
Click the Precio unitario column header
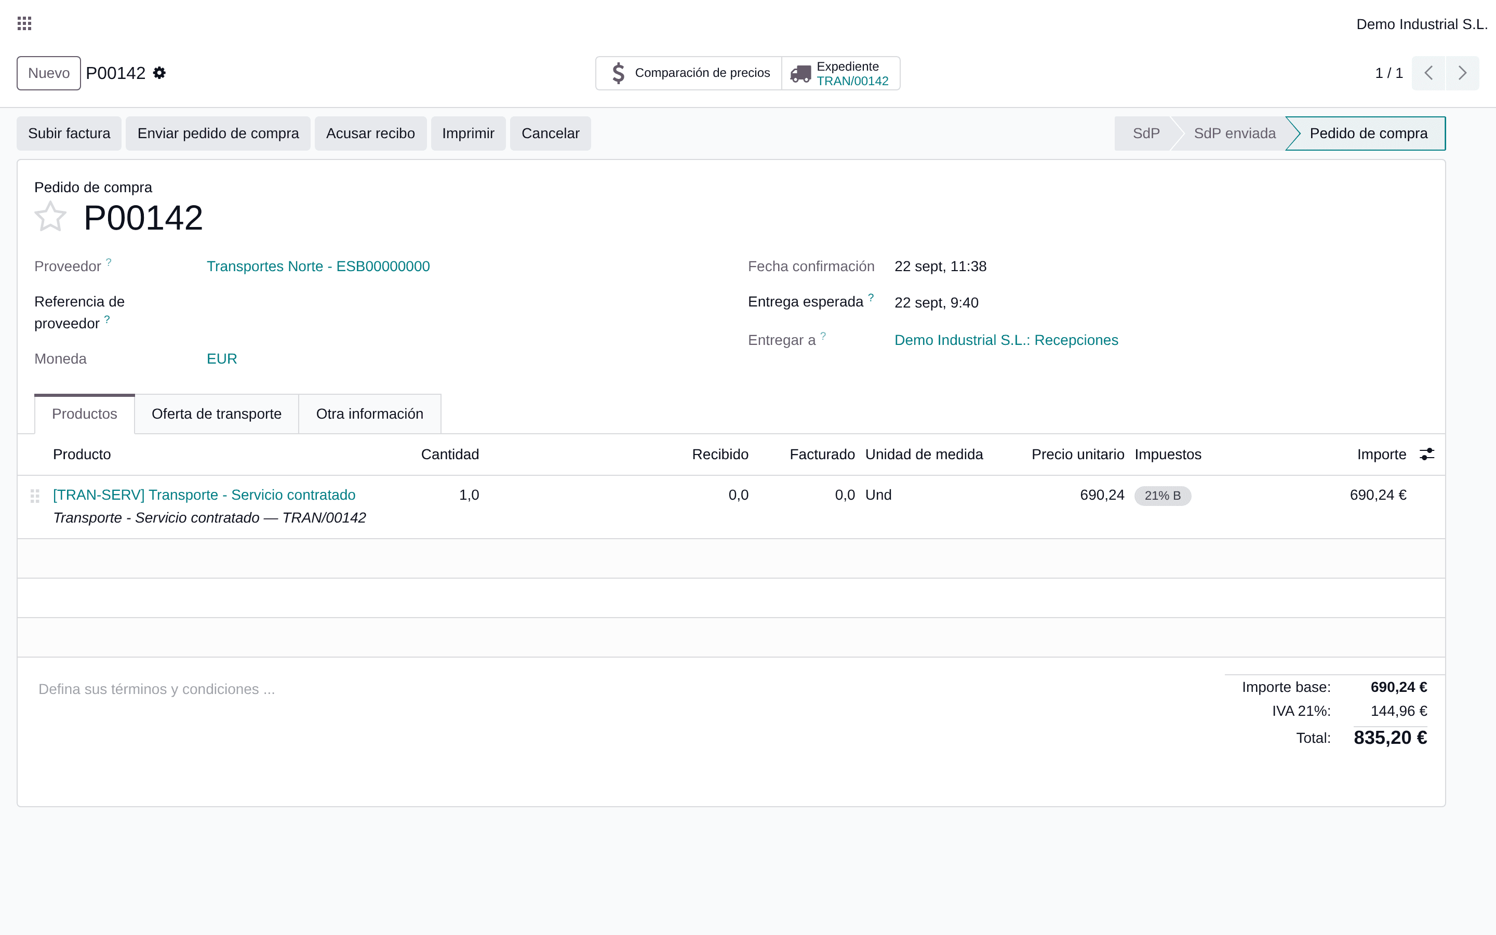pos(1077,455)
